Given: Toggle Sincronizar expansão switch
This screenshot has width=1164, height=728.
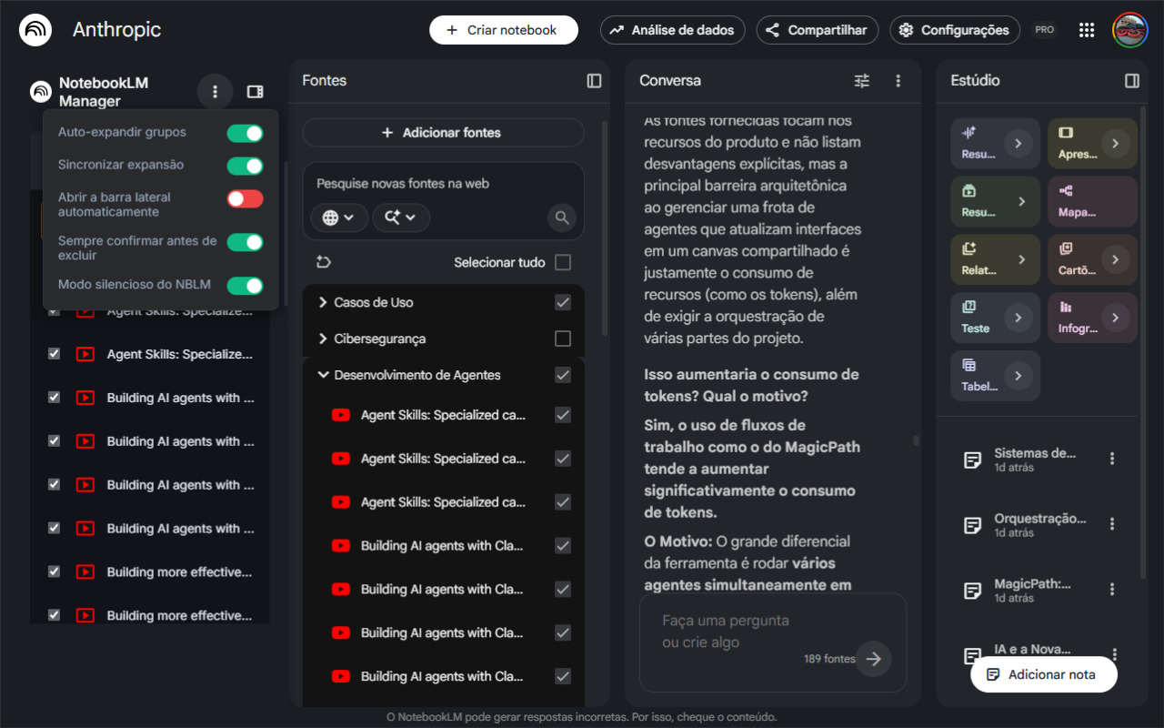Looking at the screenshot, I should pyautogui.click(x=245, y=166).
